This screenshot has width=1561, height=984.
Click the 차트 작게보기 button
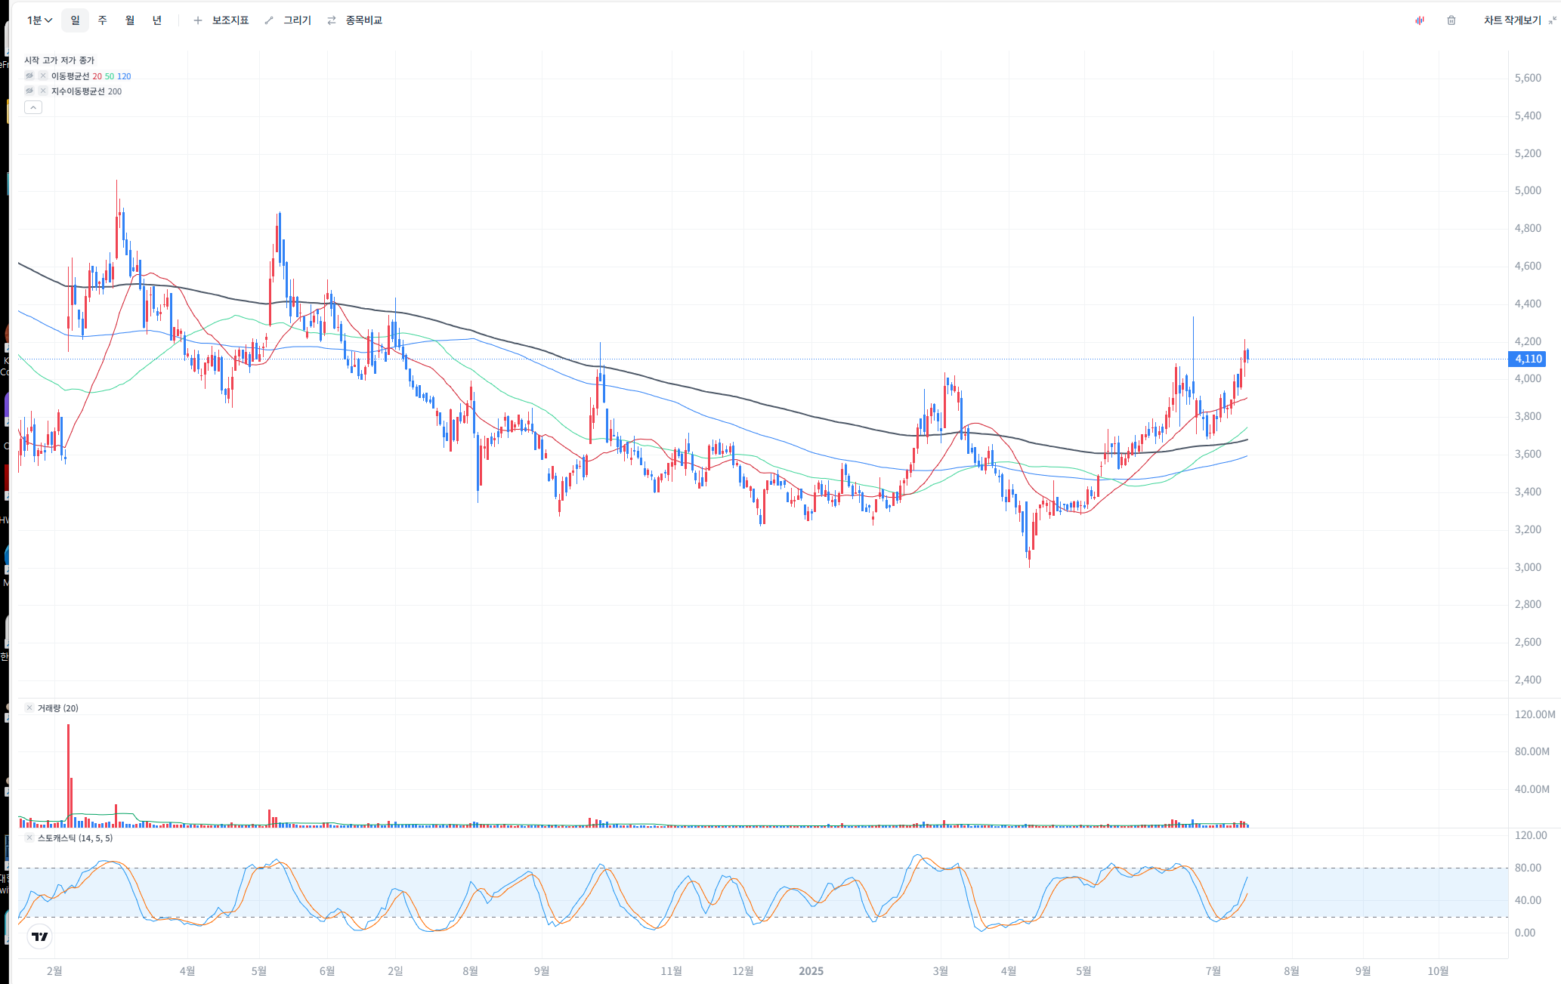tap(1512, 20)
